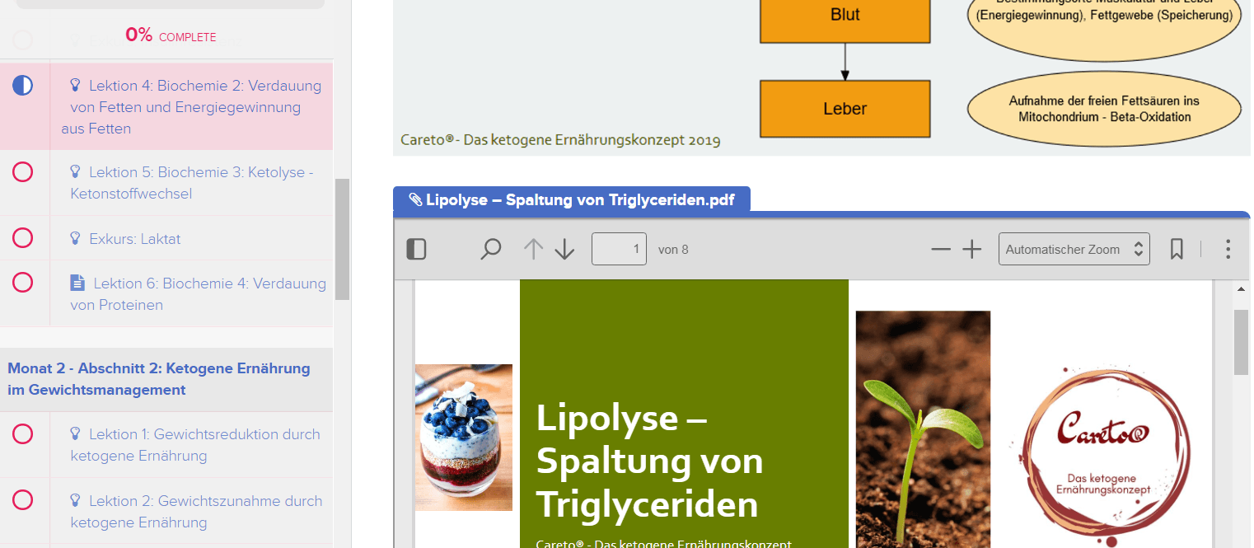The image size is (1254, 548).
Task: Mark Lektion 5 Ketolyse circle complete
Action: tap(23, 171)
